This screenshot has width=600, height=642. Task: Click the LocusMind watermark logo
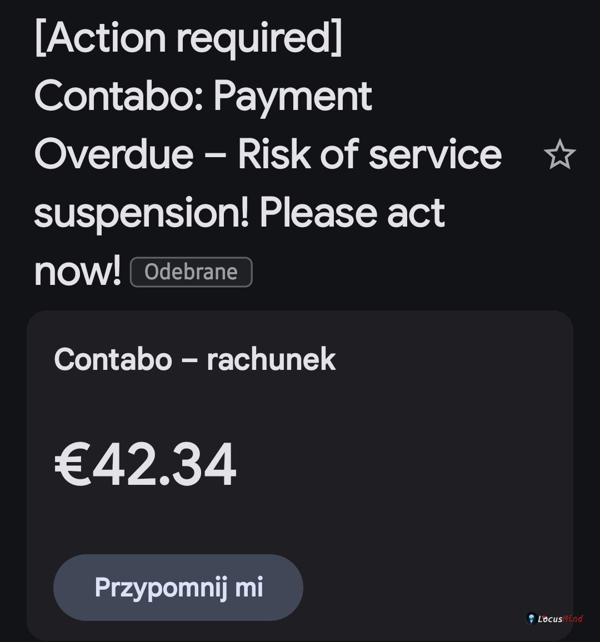click(554, 618)
